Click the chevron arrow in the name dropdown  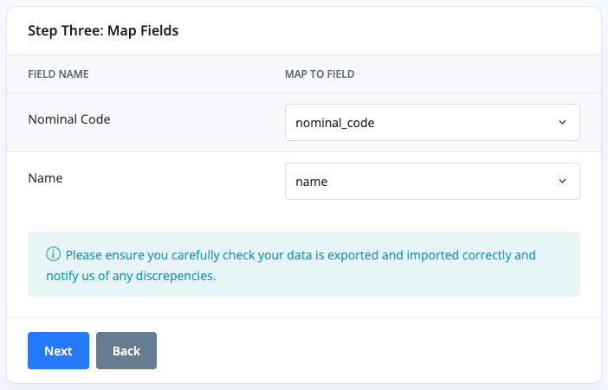point(562,182)
